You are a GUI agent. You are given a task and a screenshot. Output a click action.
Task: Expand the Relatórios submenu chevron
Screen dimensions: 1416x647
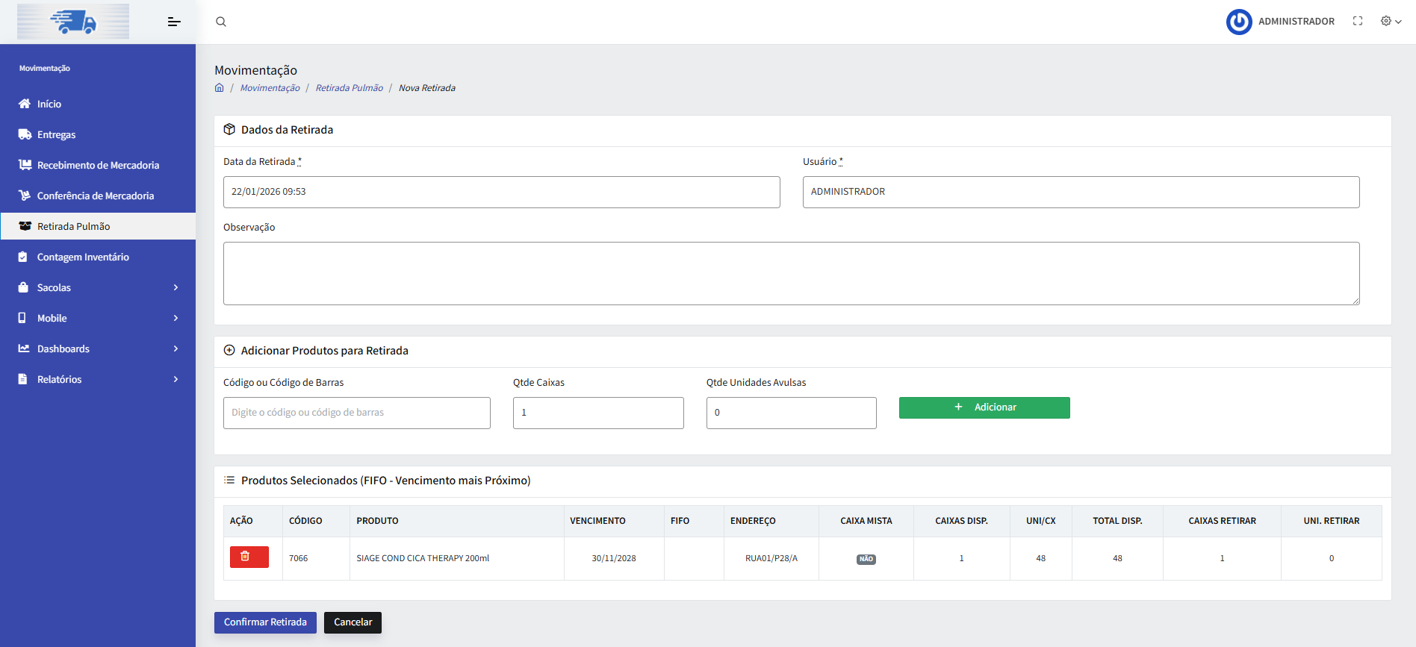[x=176, y=379]
